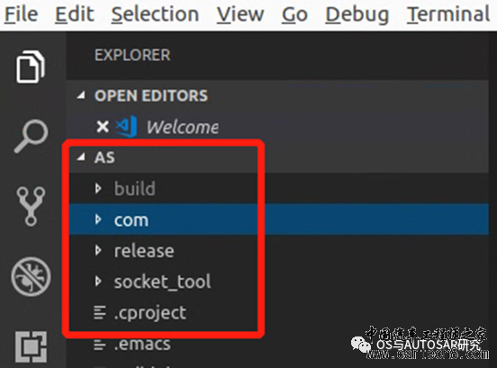The width and height of the screenshot is (497, 368).
Task: Expand the socket_tool folder arrow
Action: coord(98,281)
